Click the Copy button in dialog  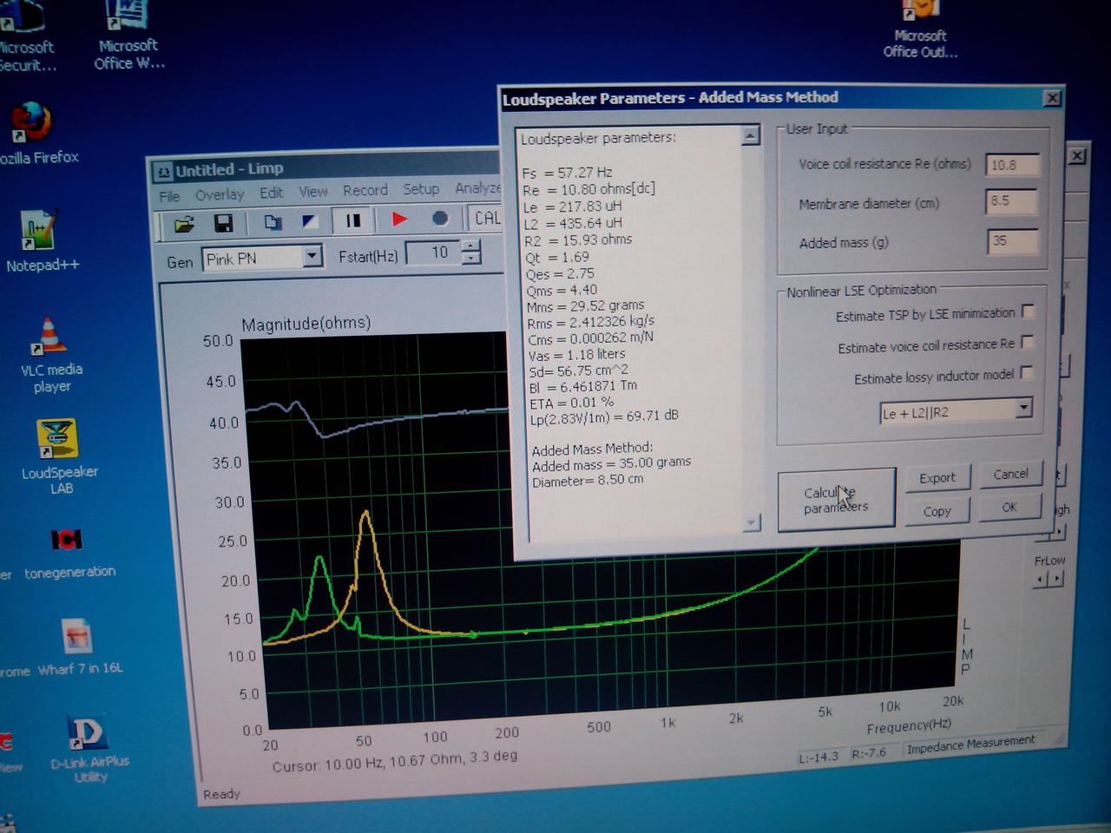coord(937,511)
